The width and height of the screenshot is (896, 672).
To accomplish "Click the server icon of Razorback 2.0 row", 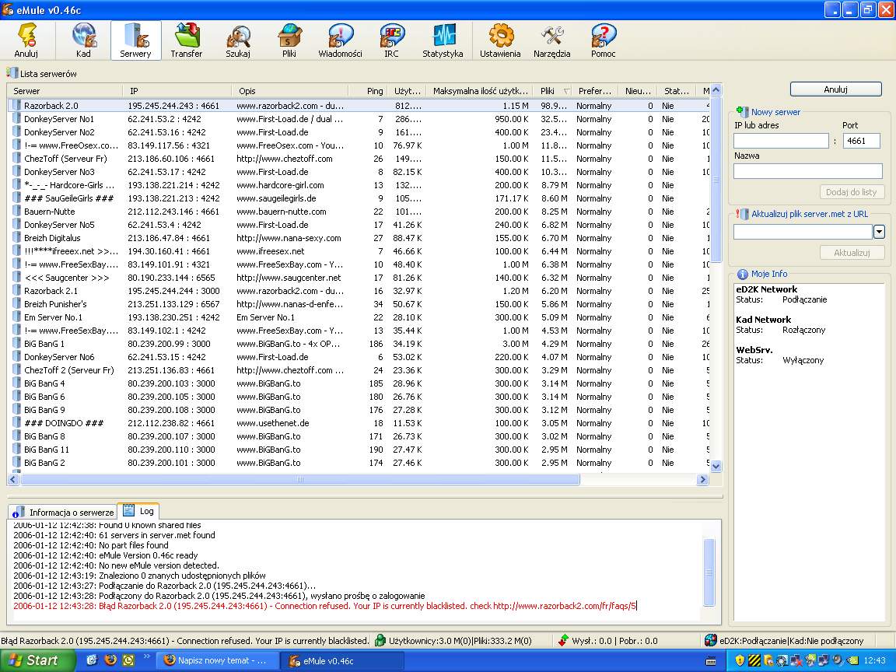I will 16,106.
